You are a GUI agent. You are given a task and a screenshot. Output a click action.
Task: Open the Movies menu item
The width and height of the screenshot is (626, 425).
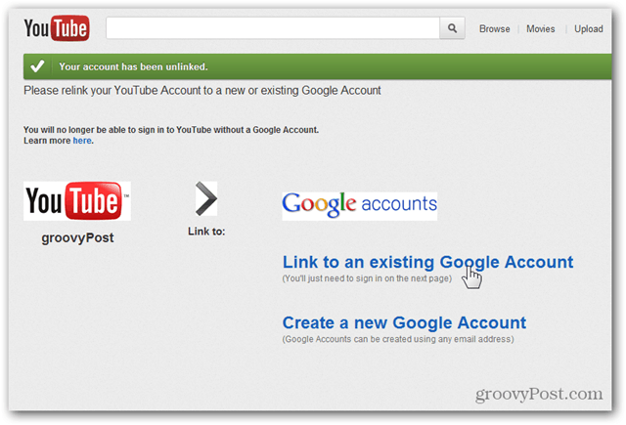click(540, 29)
